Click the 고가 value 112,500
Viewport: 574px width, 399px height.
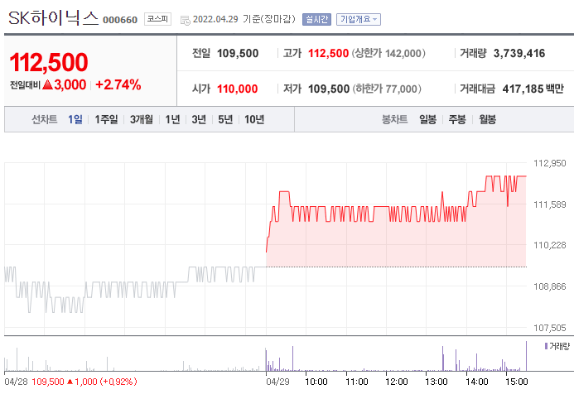tap(328, 54)
